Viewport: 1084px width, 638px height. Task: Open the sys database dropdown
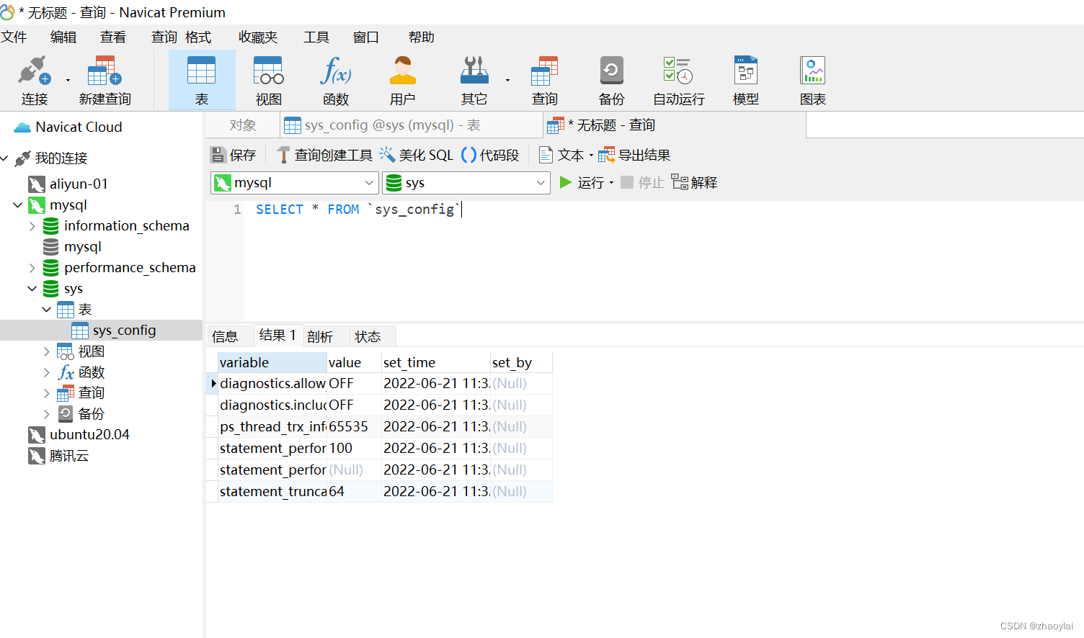541,183
